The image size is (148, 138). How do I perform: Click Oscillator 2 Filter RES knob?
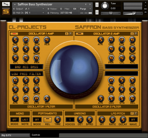122,80
